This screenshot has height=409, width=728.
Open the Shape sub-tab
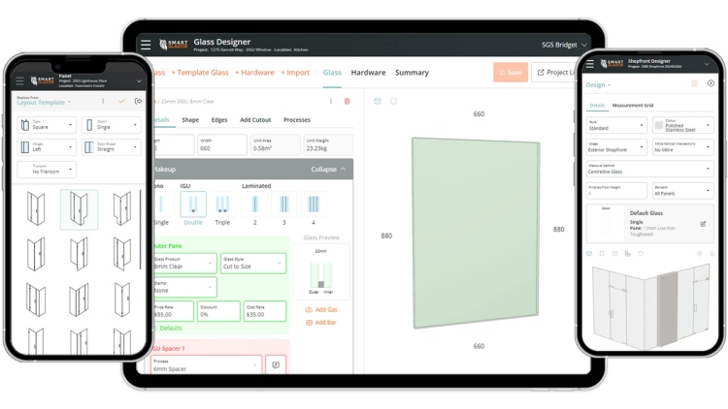(x=190, y=119)
